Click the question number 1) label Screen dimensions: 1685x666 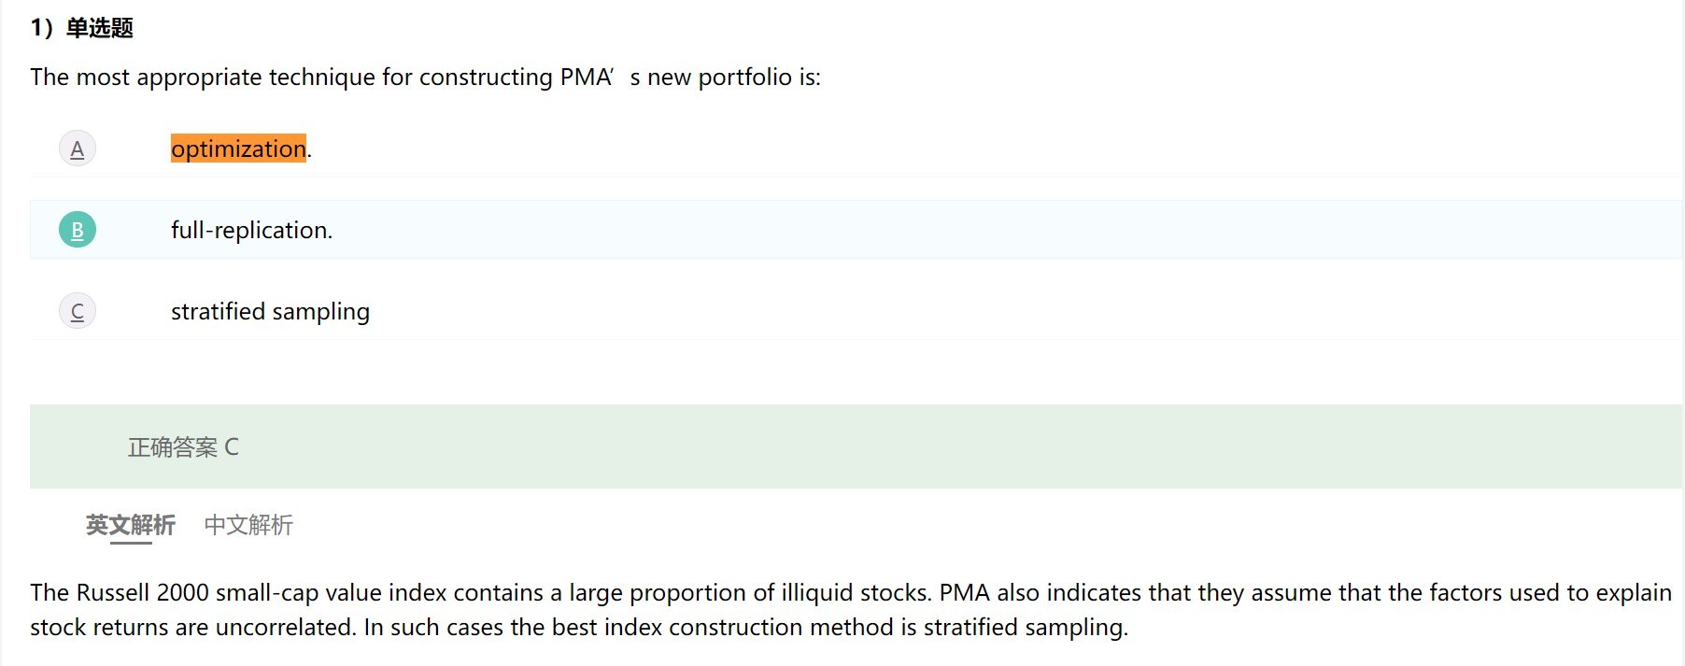42,28
